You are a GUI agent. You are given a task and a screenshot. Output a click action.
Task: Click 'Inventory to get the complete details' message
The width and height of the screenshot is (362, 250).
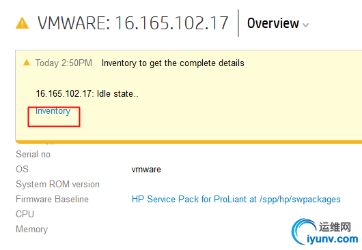tap(173, 63)
